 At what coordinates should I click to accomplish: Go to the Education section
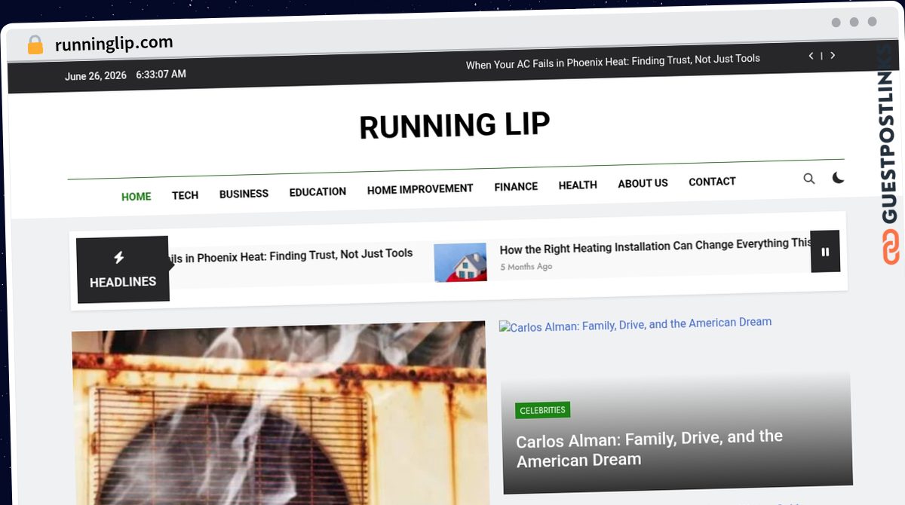coord(318,191)
